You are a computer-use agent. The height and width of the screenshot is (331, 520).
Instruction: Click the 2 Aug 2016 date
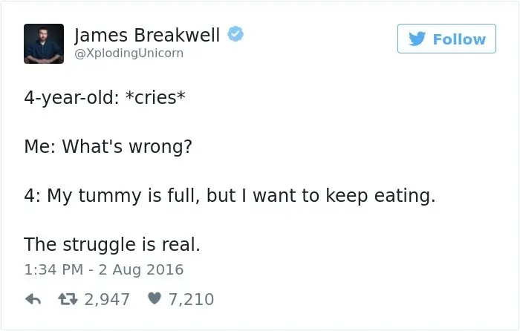142,269
